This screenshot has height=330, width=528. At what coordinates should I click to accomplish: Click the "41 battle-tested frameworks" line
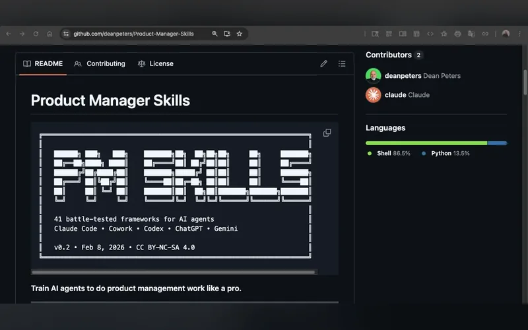[x=134, y=219]
